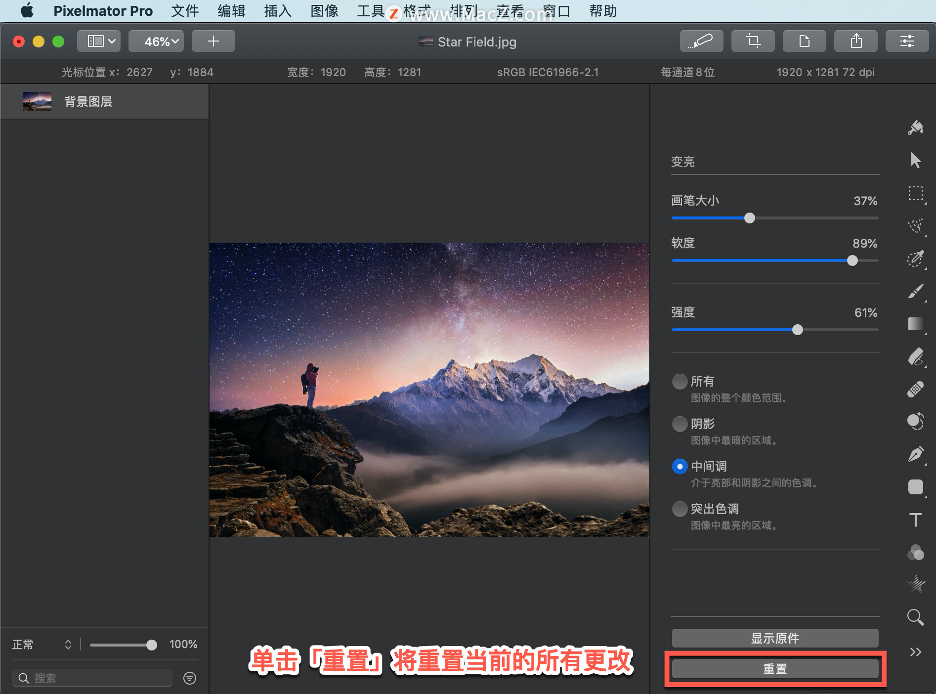Choose the 突出色调 highlights radio option
936x694 pixels.
(680, 509)
